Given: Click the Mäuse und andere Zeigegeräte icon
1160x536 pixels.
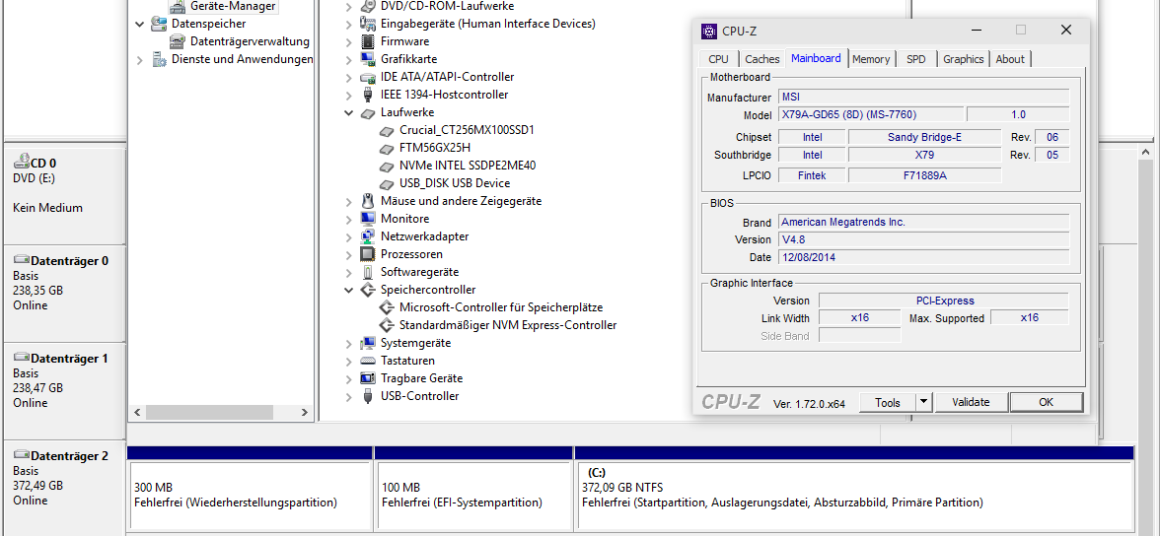Looking at the screenshot, I should click(x=368, y=201).
